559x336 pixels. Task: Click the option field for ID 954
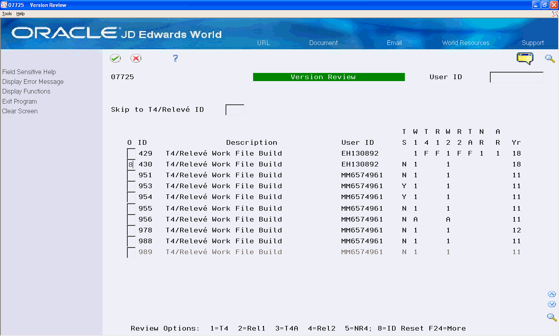click(x=131, y=197)
